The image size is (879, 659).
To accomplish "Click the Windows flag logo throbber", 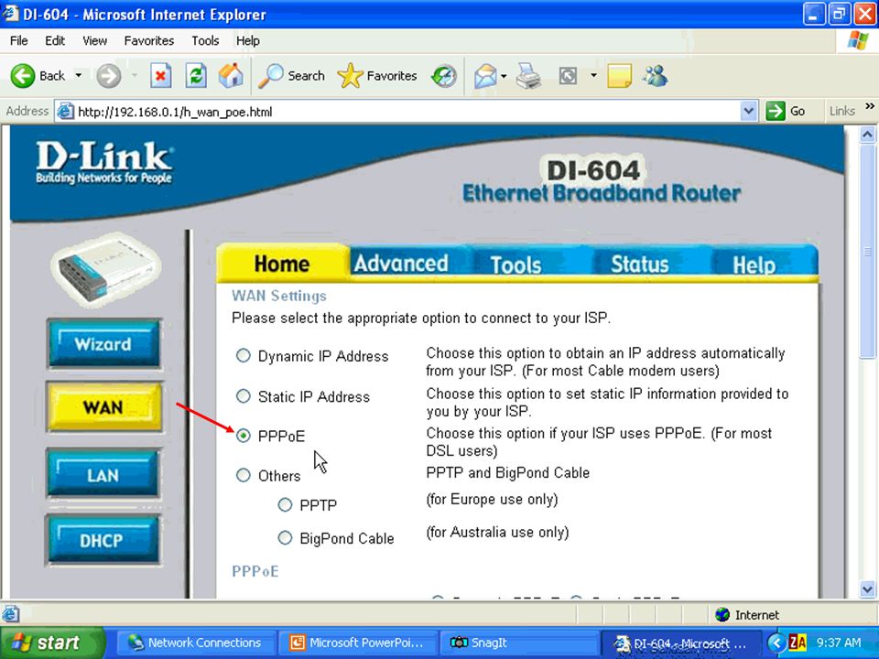I will (857, 40).
